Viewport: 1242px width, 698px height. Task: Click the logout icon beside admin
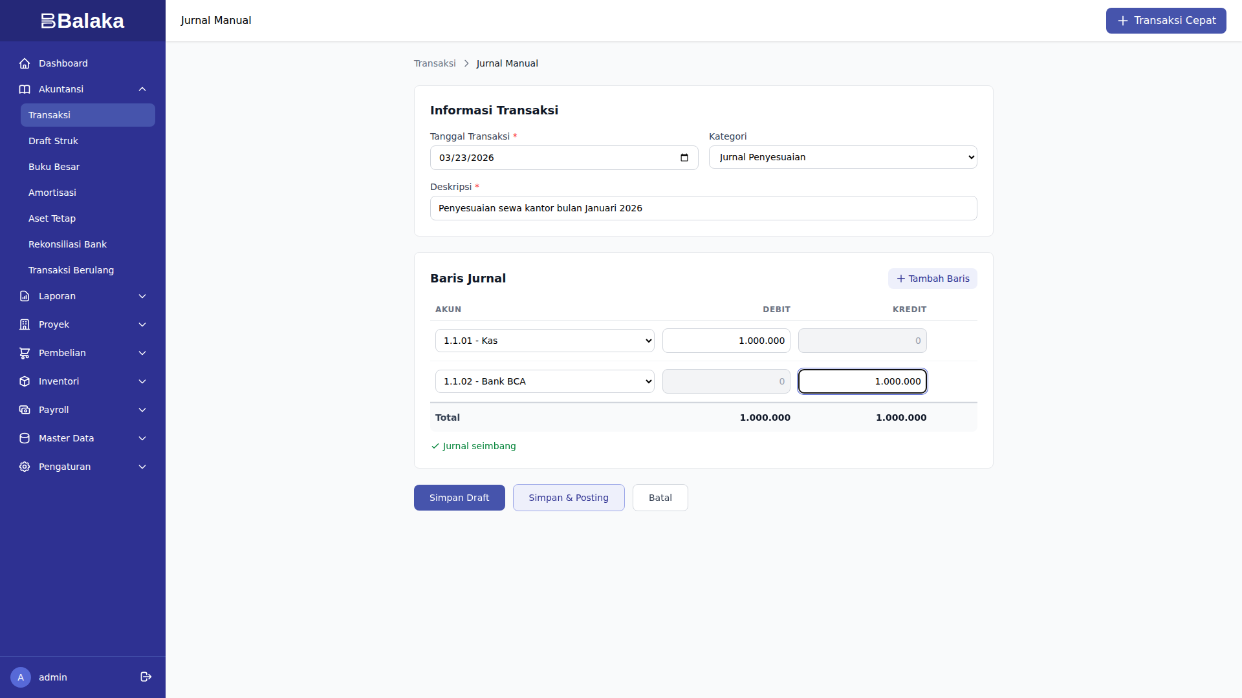click(x=146, y=677)
